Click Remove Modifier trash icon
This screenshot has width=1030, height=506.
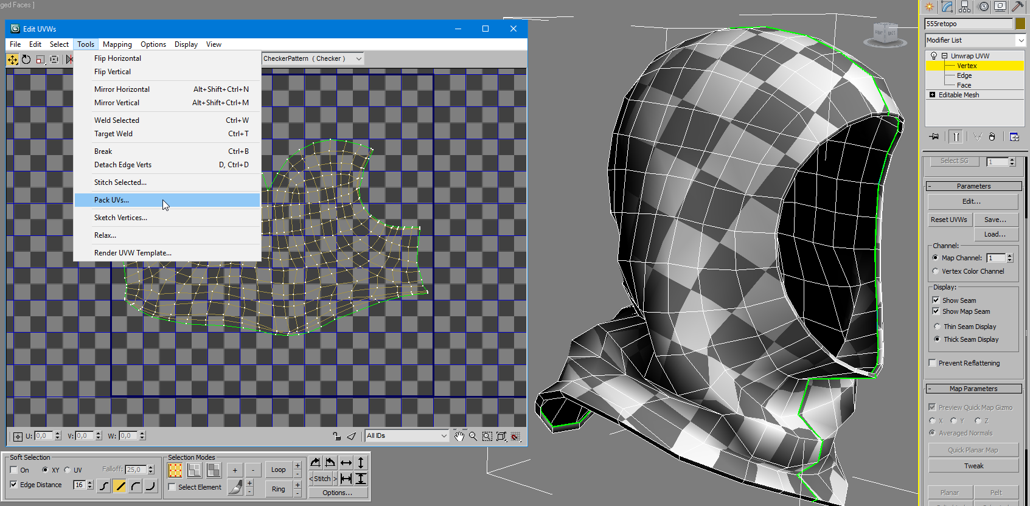point(992,137)
